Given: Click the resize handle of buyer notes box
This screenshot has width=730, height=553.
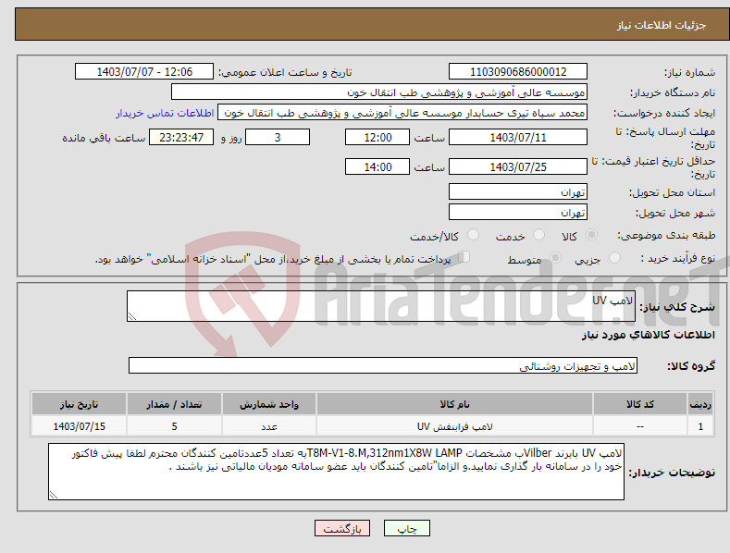Looking at the screenshot, I should [x=54, y=495].
